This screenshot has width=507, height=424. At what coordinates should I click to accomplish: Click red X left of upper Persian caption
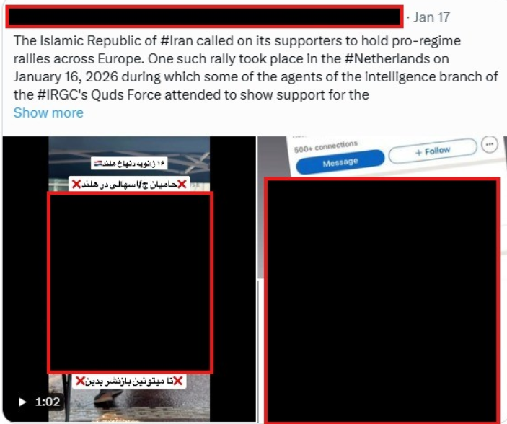[76, 185]
